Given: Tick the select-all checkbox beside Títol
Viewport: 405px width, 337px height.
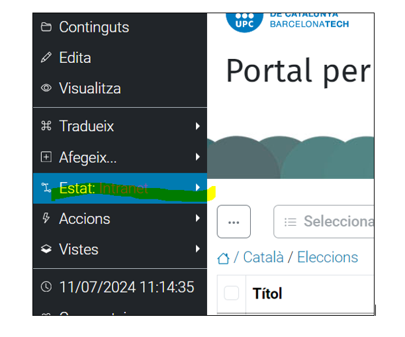Looking at the screenshot, I should pos(231,293).
